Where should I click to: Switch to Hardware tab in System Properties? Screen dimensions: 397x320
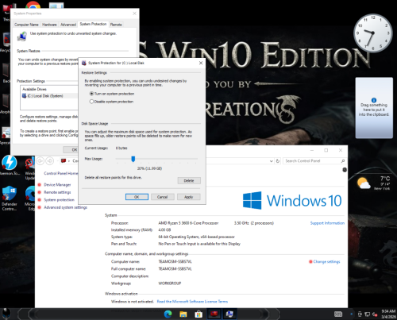49,25
